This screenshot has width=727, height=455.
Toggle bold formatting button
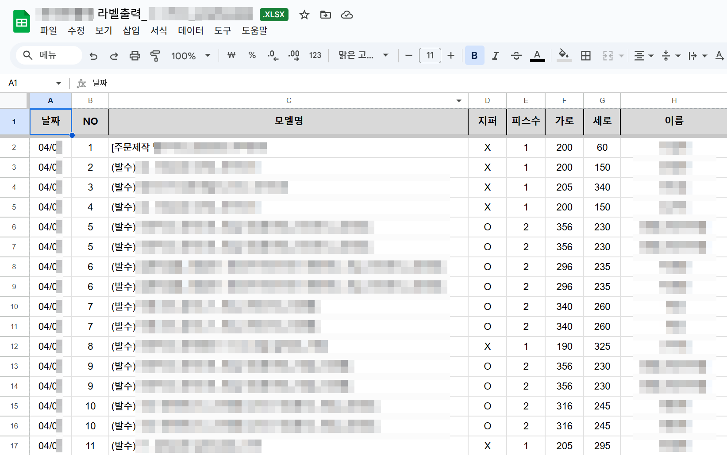474,56
